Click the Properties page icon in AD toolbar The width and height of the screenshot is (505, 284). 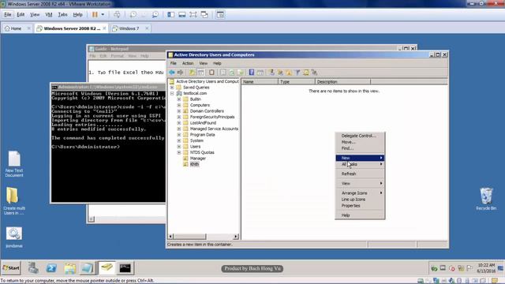(223, 73)
